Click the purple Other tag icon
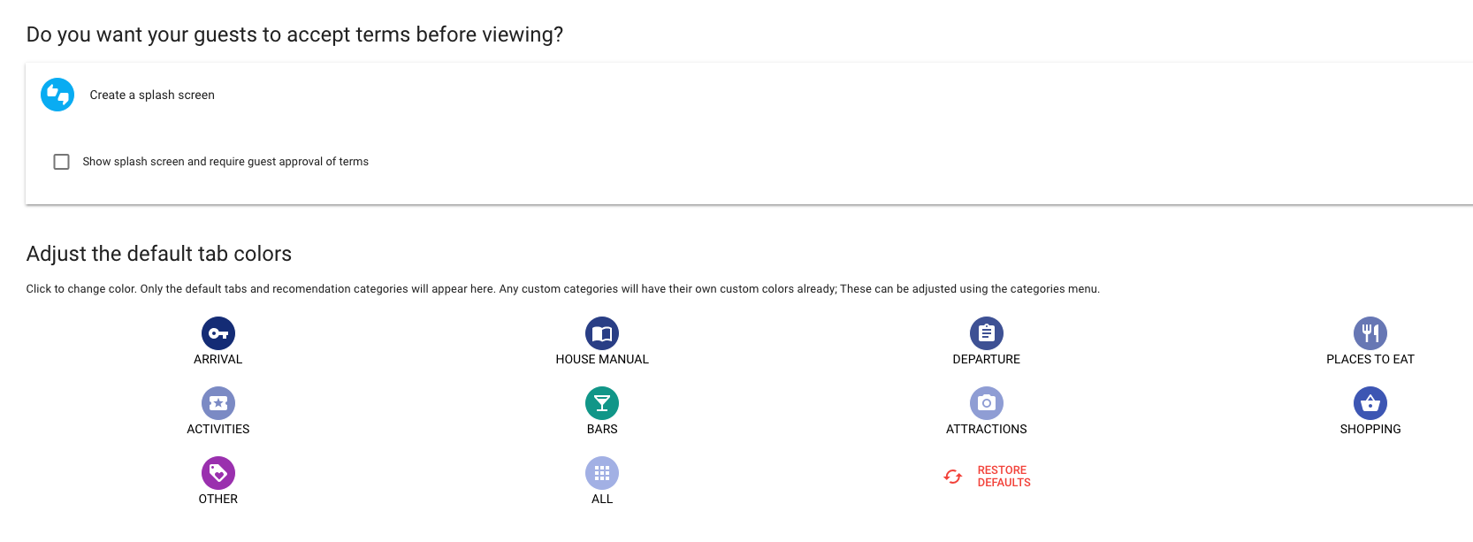This screenshot has width=1473, height=542. point(218,473)
